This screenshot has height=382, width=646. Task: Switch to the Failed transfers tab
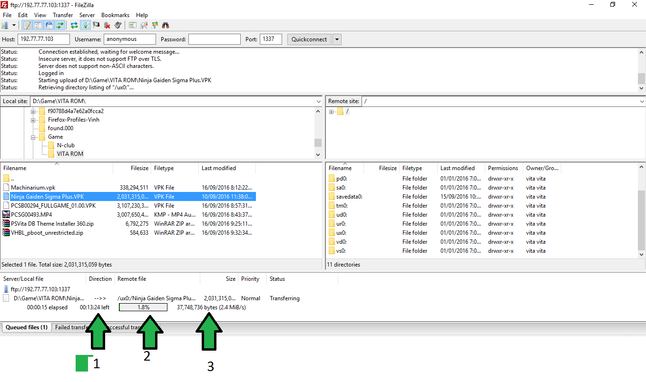[74, 327]
